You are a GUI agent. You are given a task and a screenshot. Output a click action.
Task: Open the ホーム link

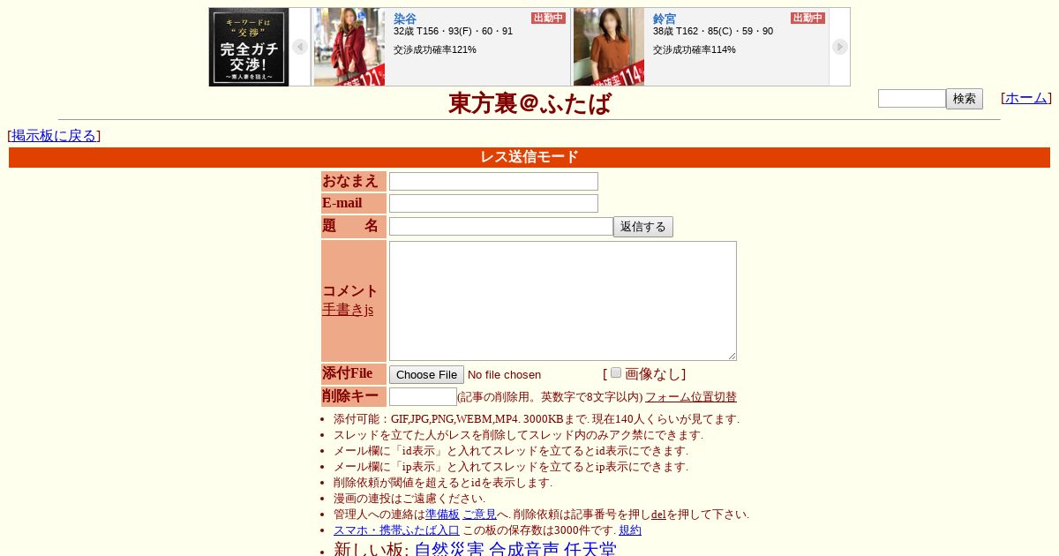pos(1025,98)
